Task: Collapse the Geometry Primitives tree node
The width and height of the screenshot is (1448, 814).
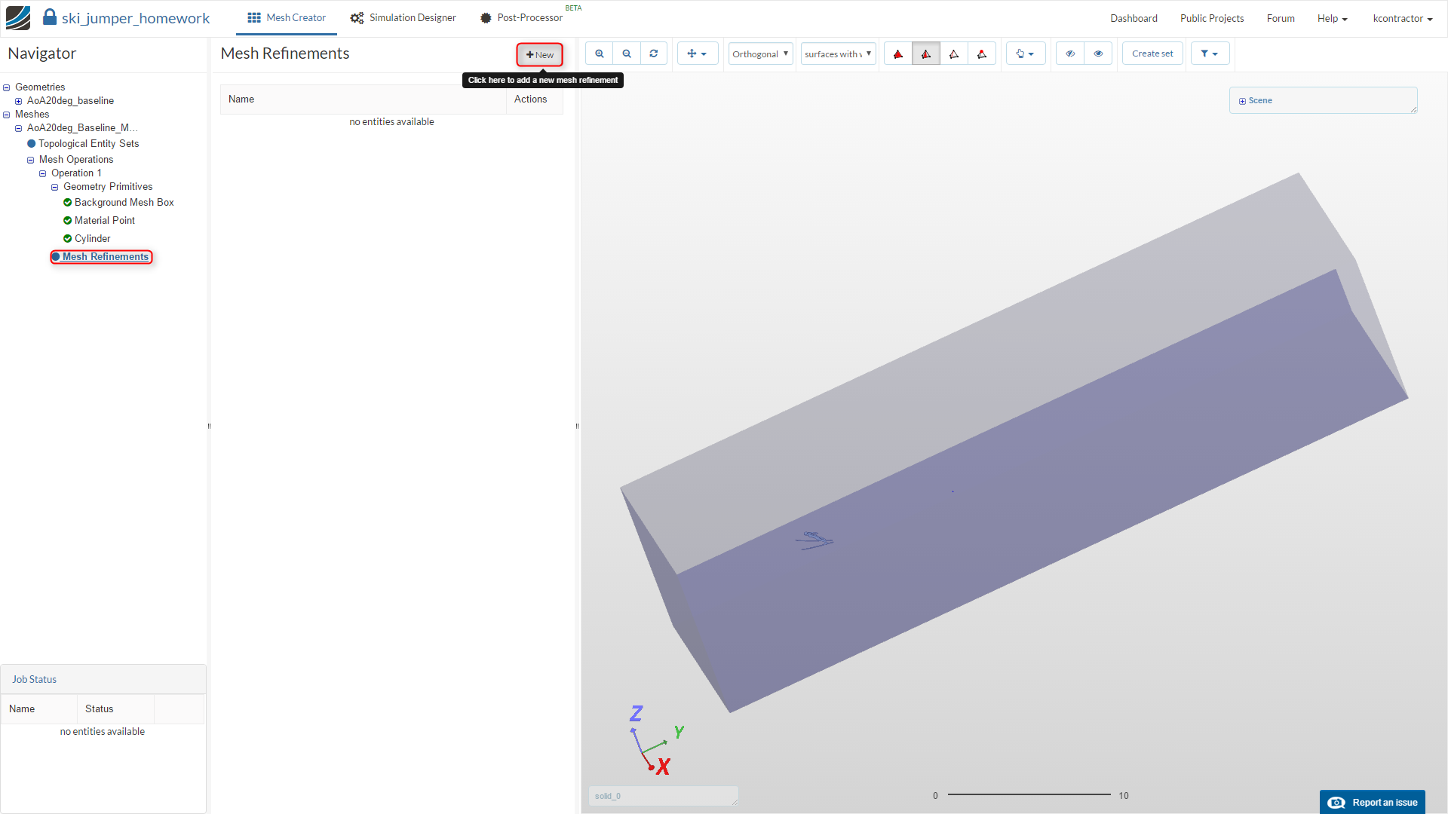Action: tap(54, 187)
